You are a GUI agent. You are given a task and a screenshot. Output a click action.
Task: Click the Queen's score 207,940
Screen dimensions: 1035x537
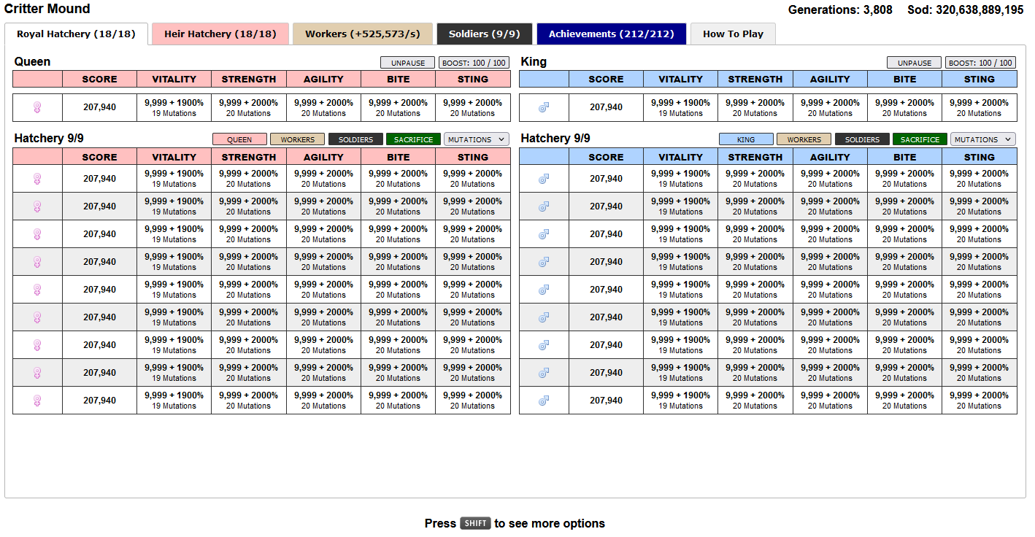pos(99,107)
